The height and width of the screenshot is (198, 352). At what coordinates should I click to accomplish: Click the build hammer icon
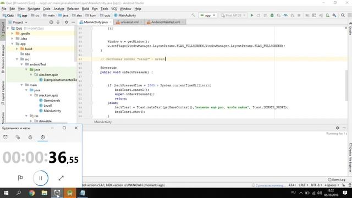point(193,15)
